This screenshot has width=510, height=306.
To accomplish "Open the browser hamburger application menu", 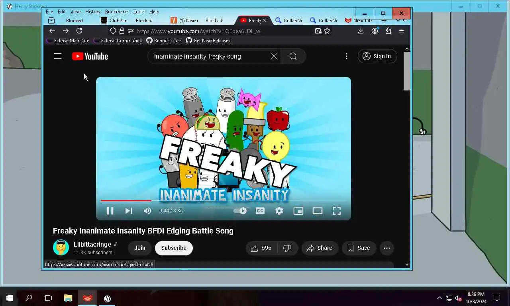I will point(402,31).
